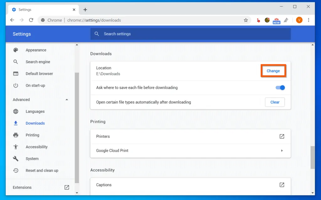Viewport: 321px width, 200px height.
Task: Clear automatically opened file types
Action: pyautogui.click(x=275, y=102)
